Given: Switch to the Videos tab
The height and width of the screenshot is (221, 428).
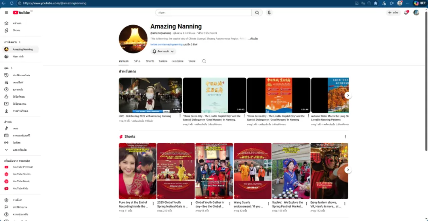Looking at the screenshot, I should [x=137, y=61].
